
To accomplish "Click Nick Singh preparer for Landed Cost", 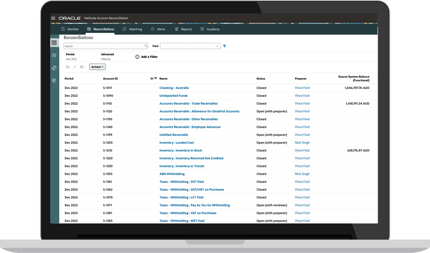I will [x=302, y=143].
